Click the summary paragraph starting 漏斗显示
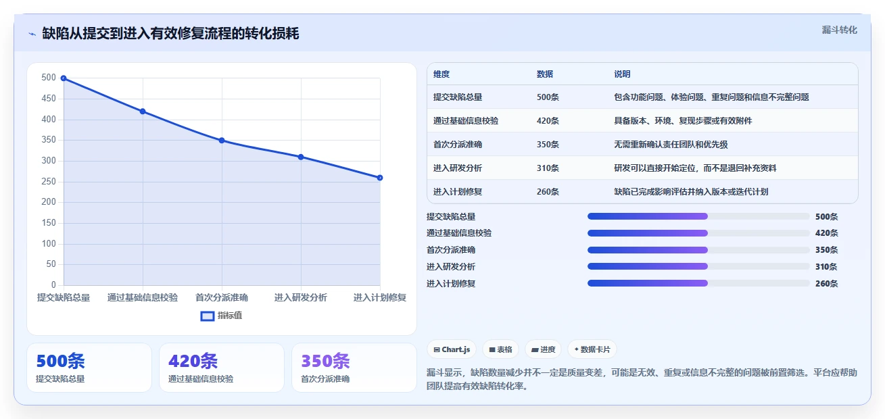 coord(642,380)
